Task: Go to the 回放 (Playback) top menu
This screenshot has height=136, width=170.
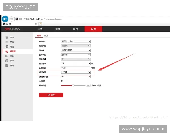Action: click(58, 29)
